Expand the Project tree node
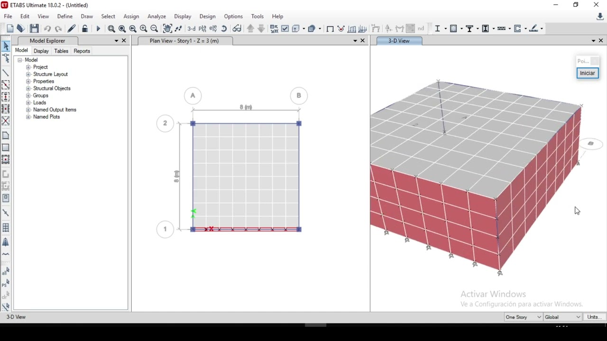This screenshot has width=607, height=341. [28, 67]
